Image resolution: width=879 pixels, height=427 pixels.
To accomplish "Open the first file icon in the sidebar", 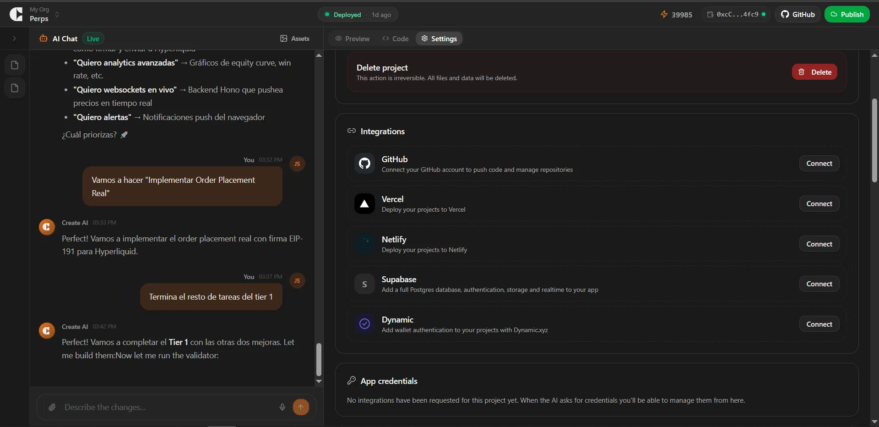I will [15, 65].
